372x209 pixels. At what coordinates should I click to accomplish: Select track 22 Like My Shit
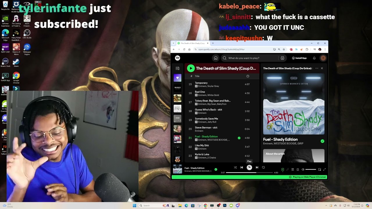tap(221, 147)
